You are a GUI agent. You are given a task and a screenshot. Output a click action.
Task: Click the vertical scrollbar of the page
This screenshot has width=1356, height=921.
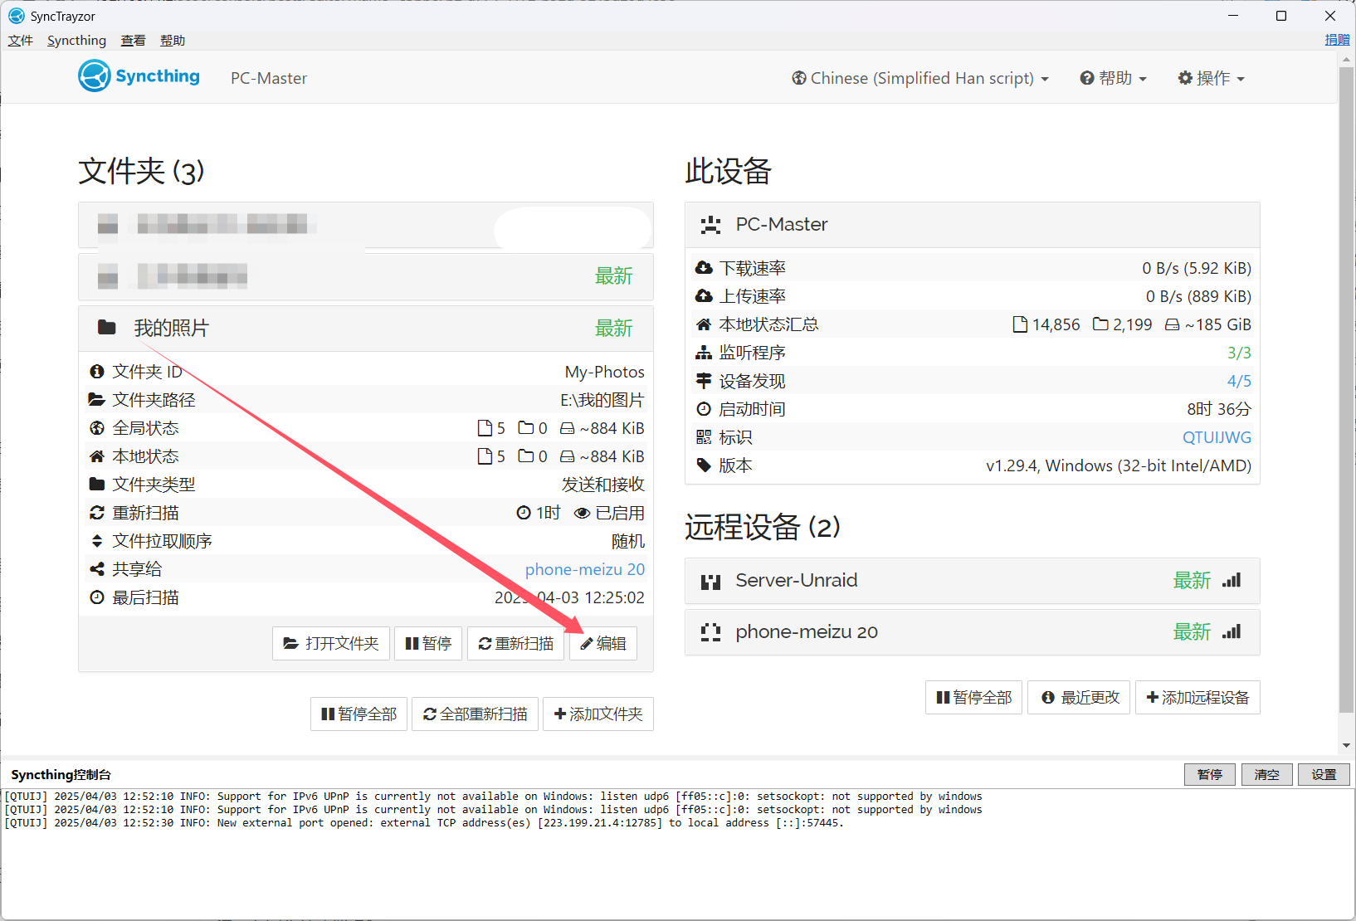1346,390
